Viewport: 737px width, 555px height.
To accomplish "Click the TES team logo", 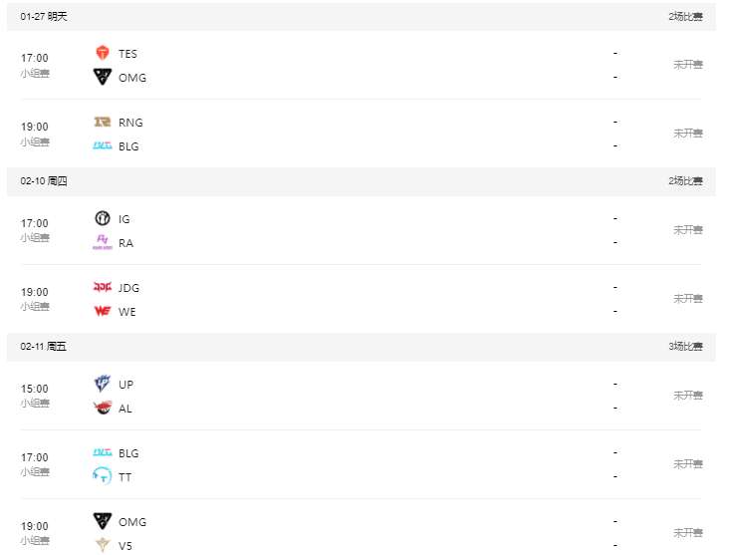I will tap(102, 53).
